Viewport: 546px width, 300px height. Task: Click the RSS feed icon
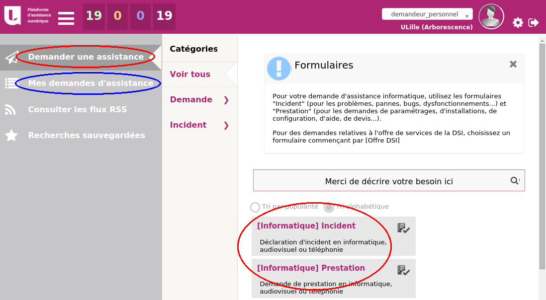tap(11, 109)
